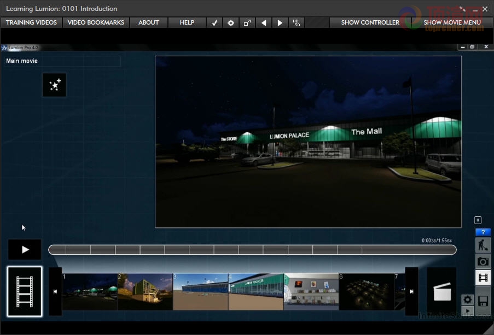Open Files mode with the floppy disk icon
This screenshot has height=335, width=494.
pos(483,301)
